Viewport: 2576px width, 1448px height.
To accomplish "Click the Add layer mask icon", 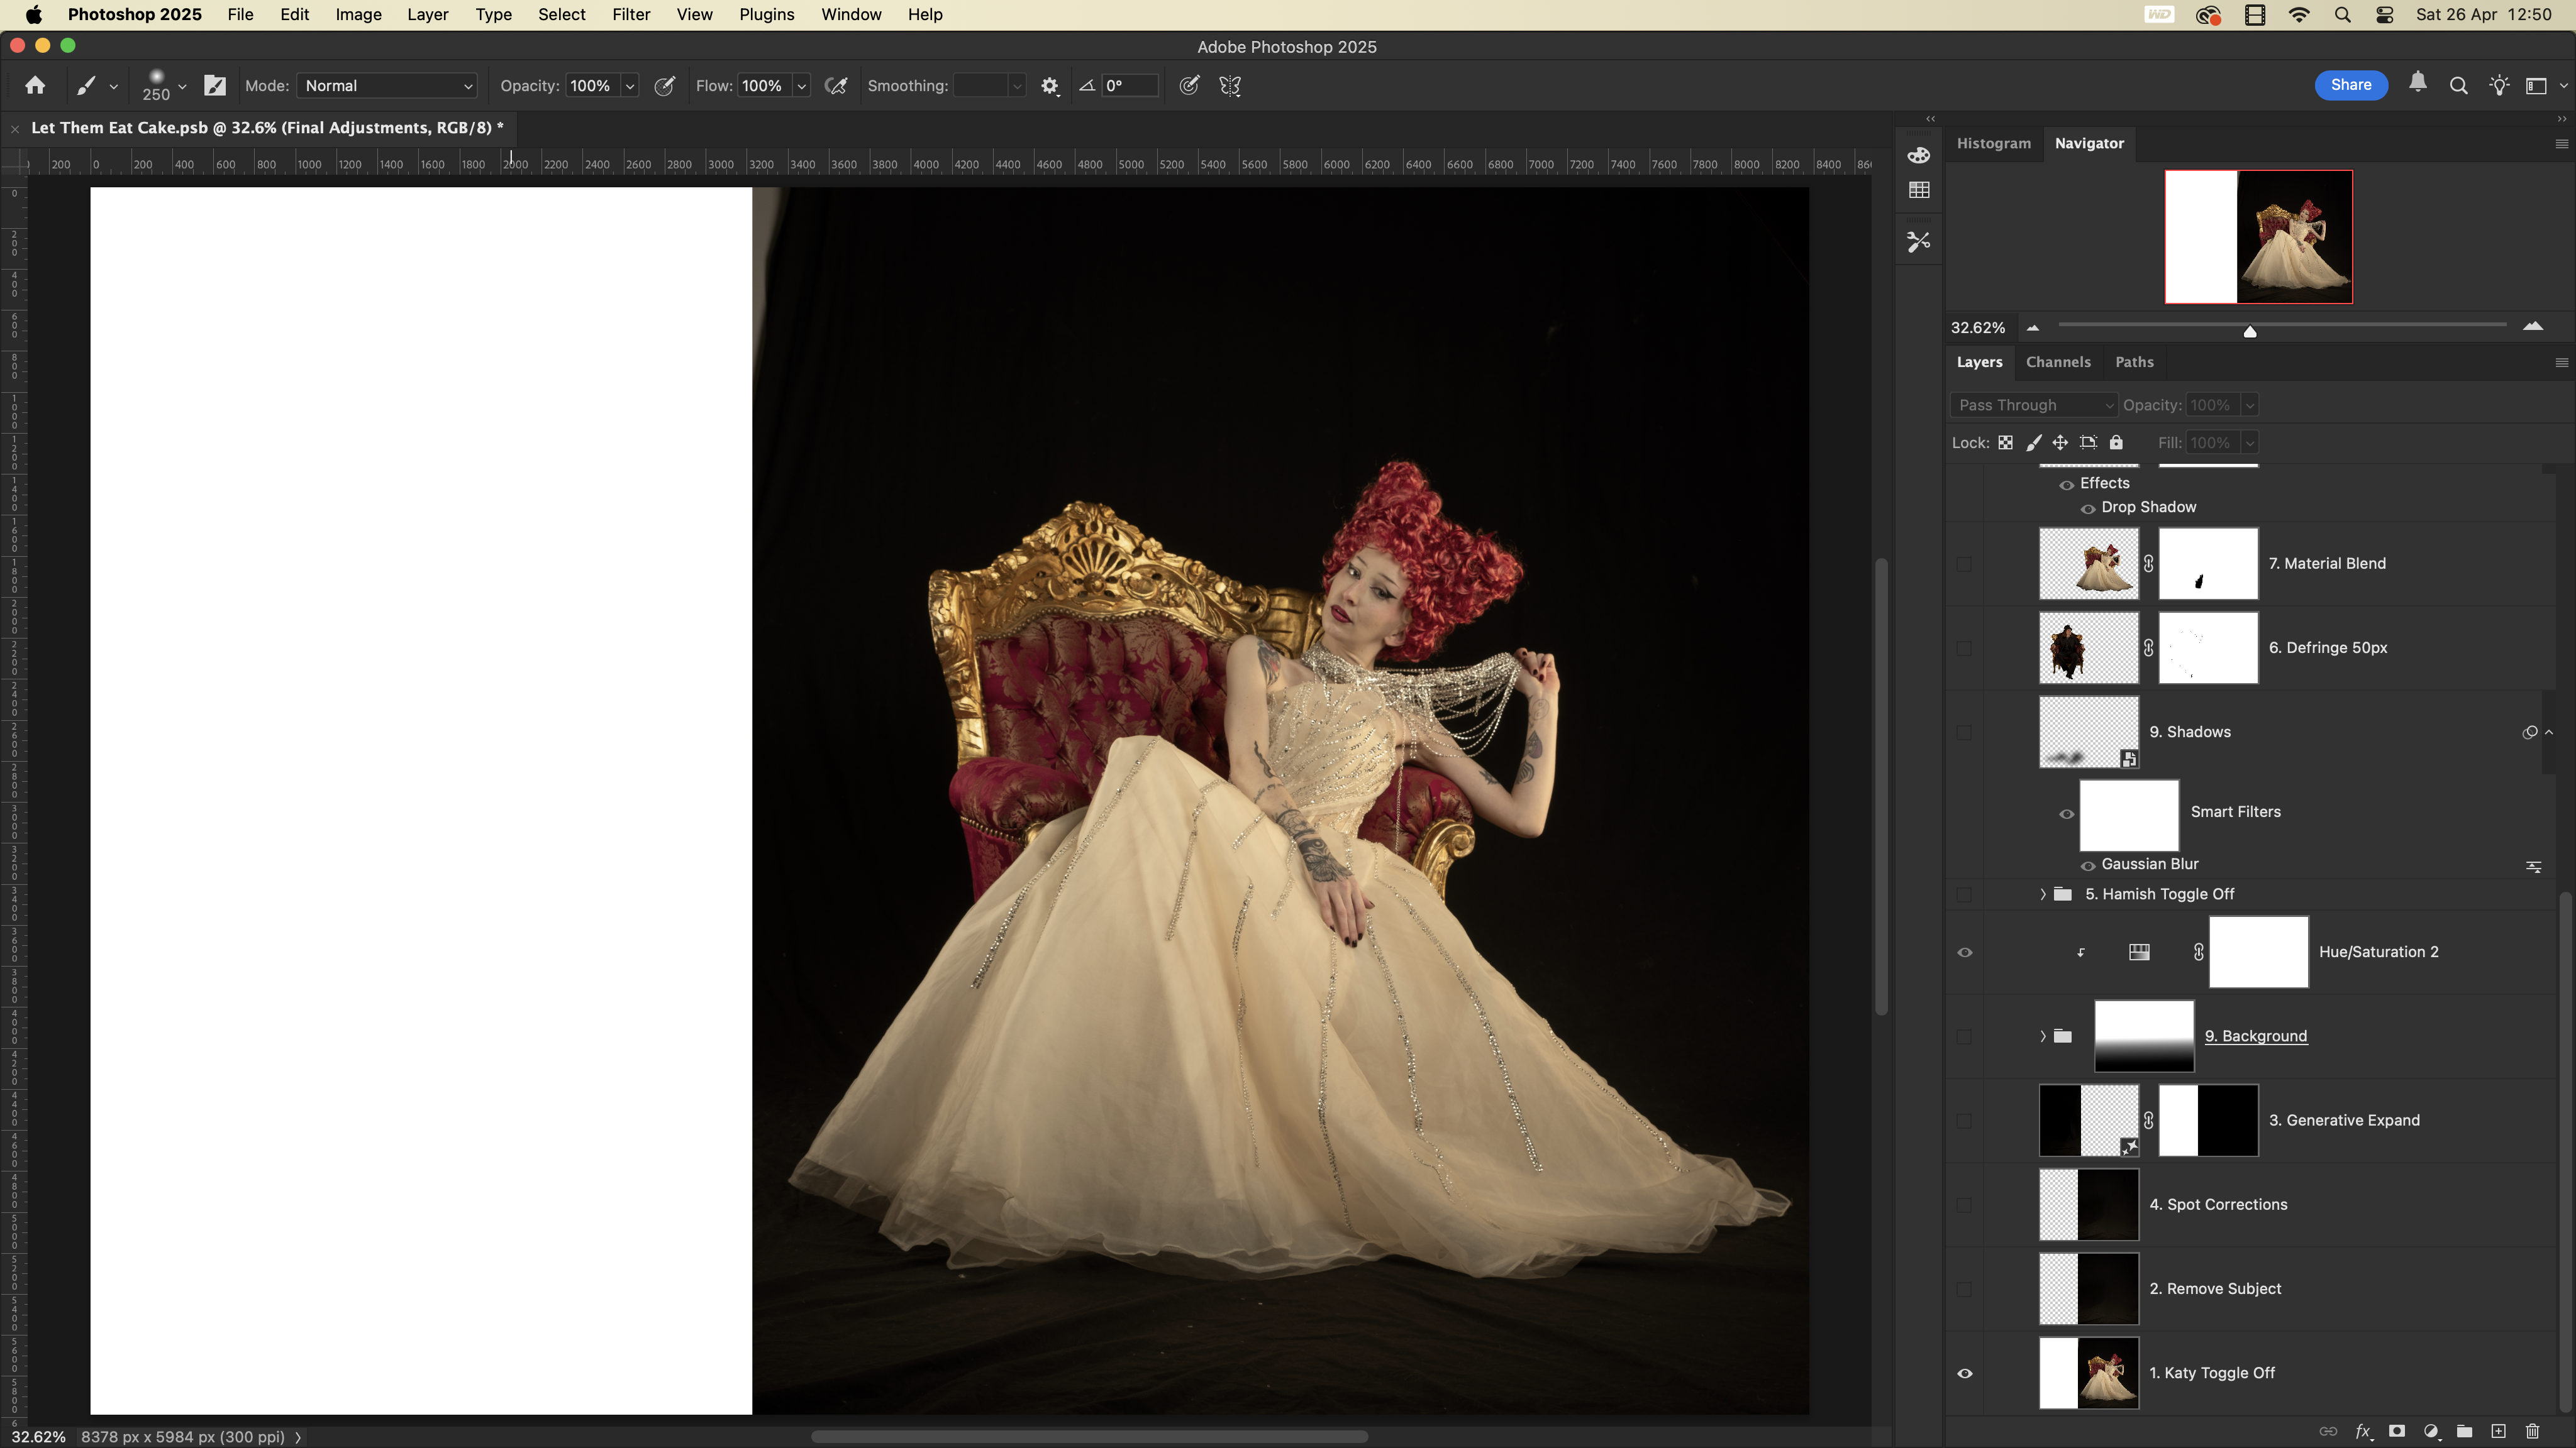I will pyautogui.click(x=2397, y=1431).
